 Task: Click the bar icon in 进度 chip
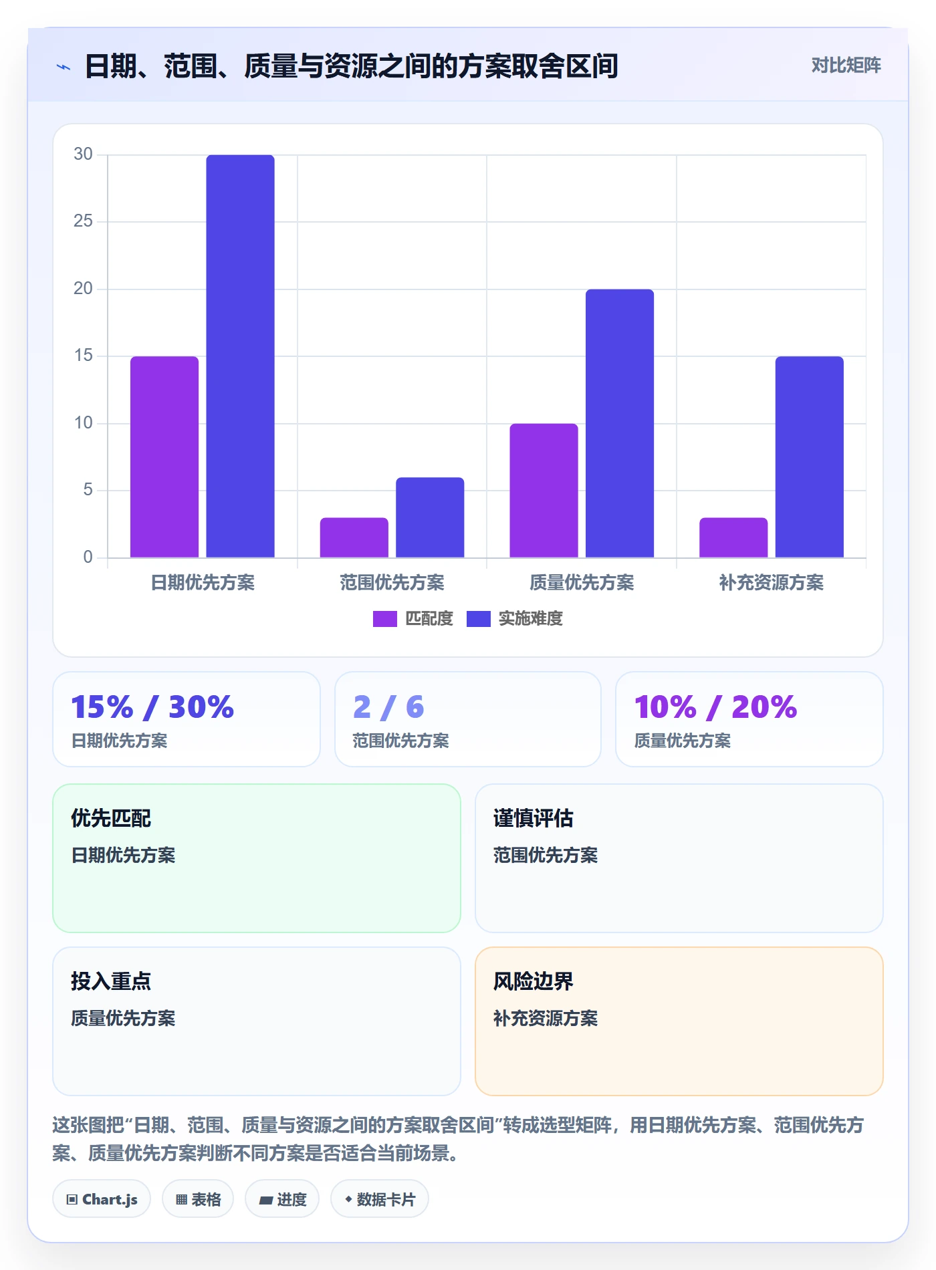click(265, 1200)
